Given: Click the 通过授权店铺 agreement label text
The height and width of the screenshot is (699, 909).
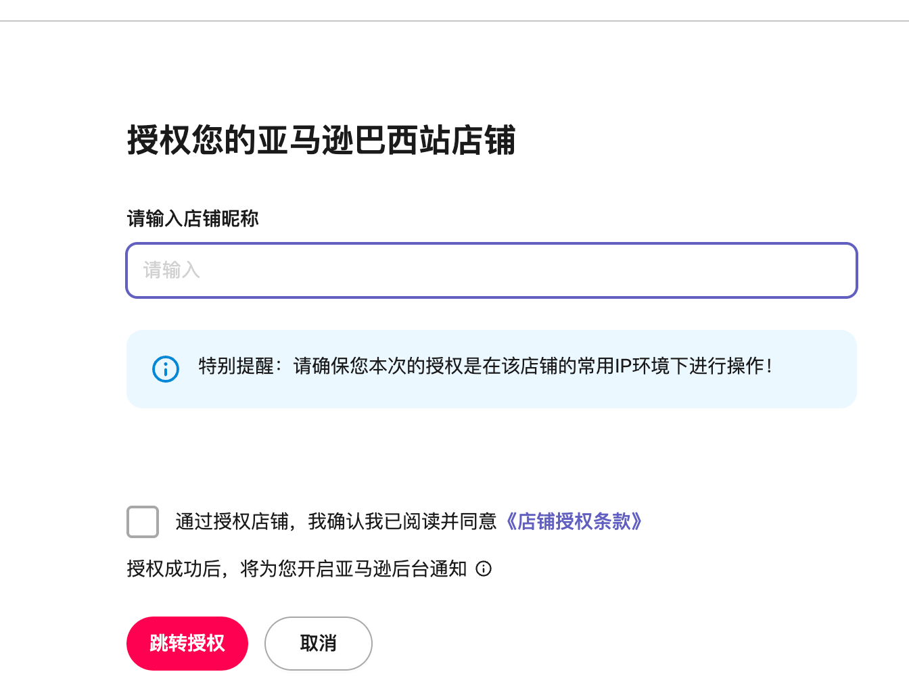Looking at the screenshot, I should 335,522.
